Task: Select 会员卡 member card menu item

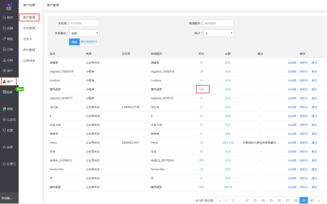Action: point(28,39)
